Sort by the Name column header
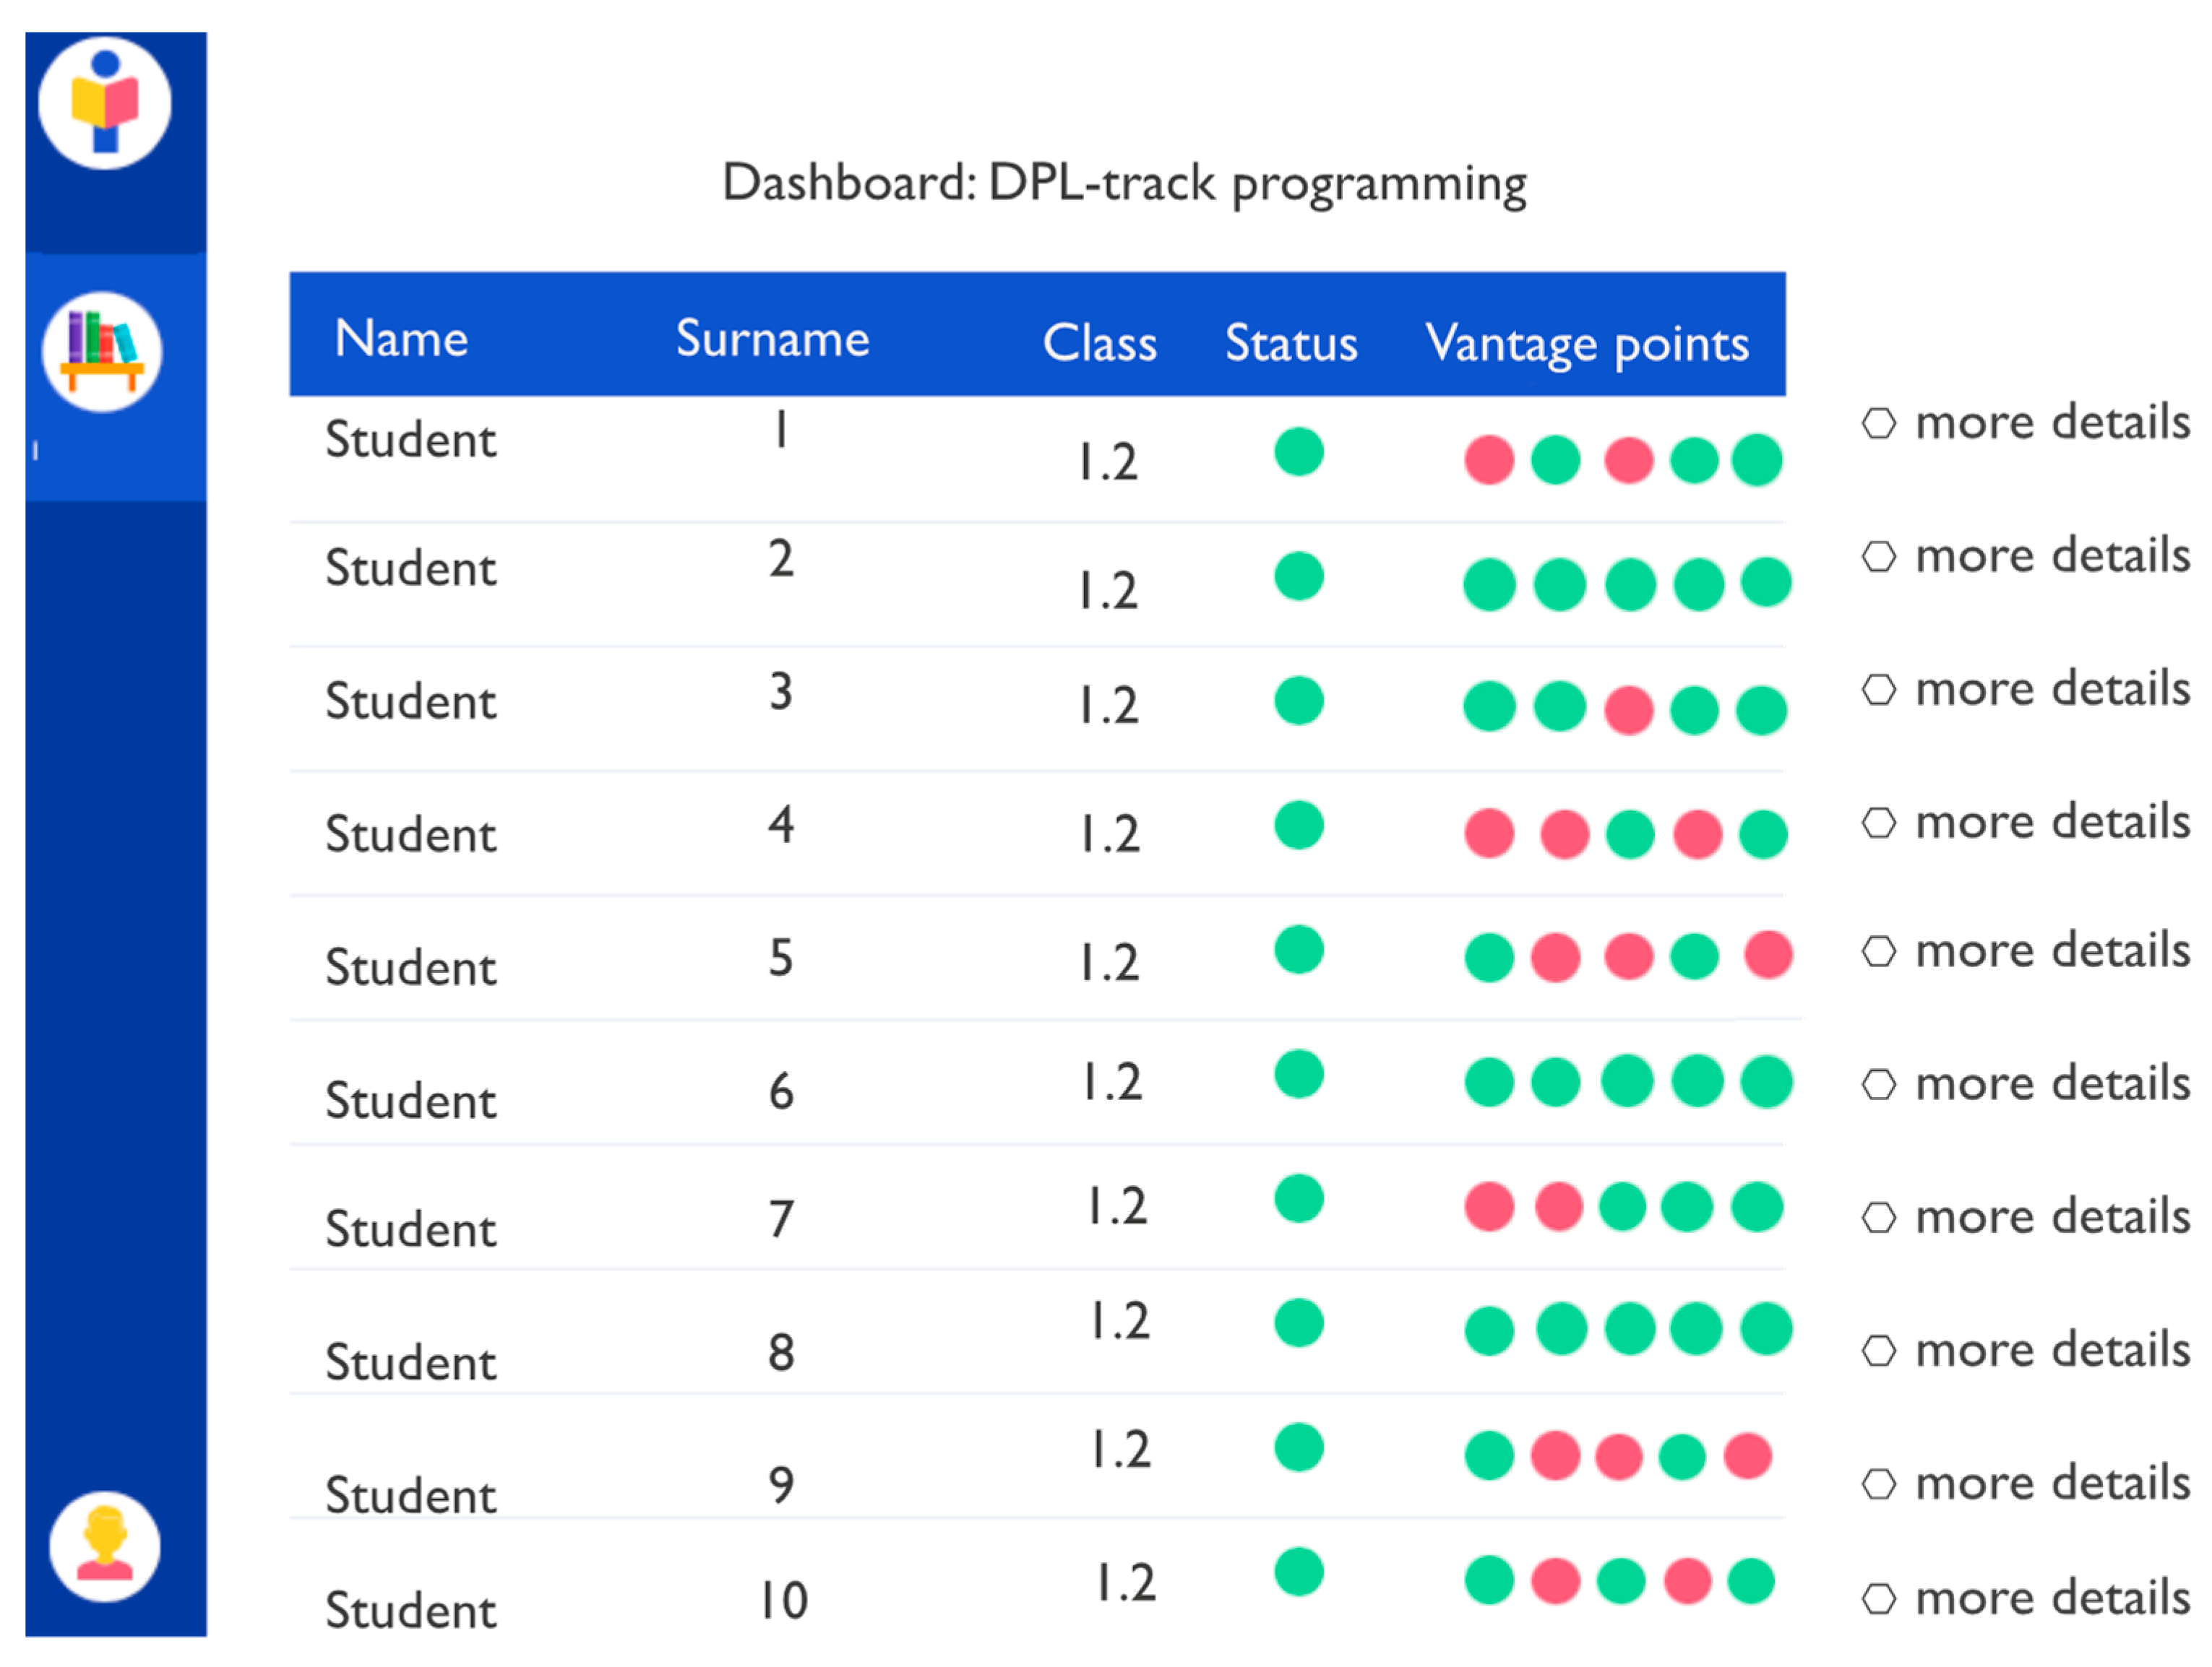The height and width of the screenshot is (1667, 2212). 401,339
